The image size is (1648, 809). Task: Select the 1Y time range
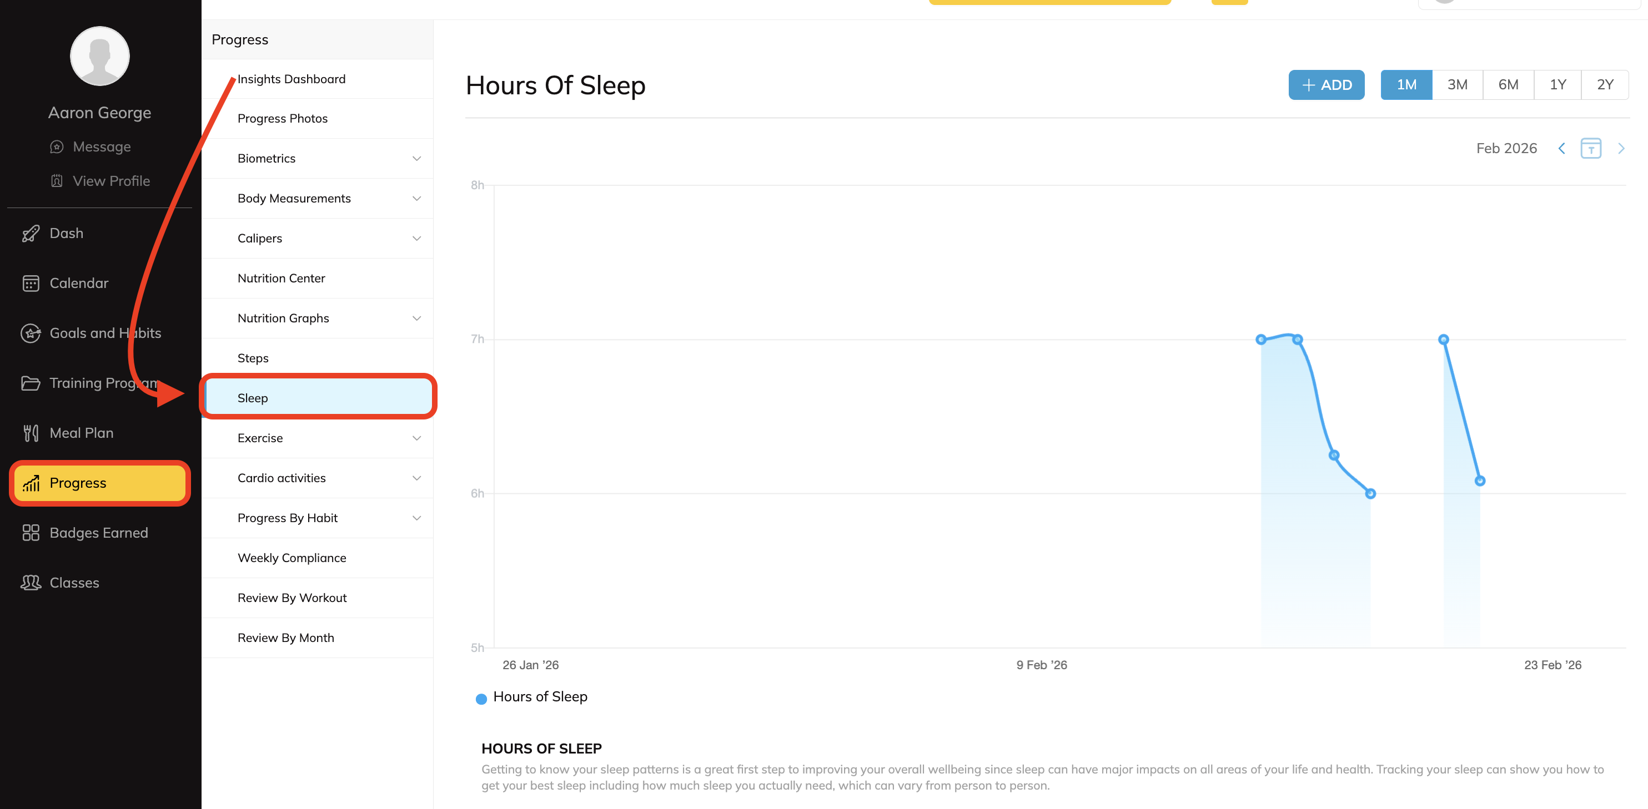pos(1557,85)
